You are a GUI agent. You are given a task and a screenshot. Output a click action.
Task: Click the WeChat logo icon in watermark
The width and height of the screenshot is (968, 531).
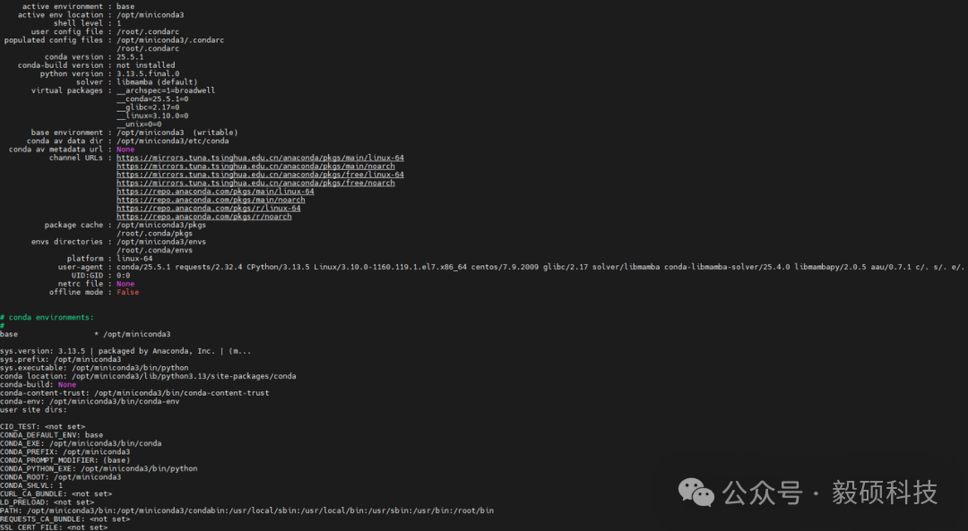696,492
